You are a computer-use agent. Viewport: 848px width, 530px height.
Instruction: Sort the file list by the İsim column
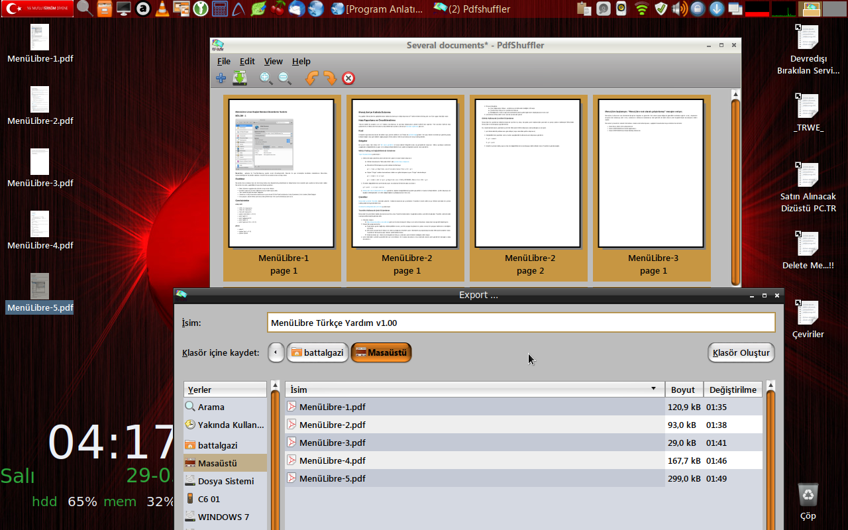click(x=475, y=390)
